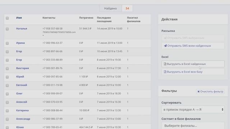230x129 pixels.
Task: Click the Потрачено column header
Action: point(86,18)
